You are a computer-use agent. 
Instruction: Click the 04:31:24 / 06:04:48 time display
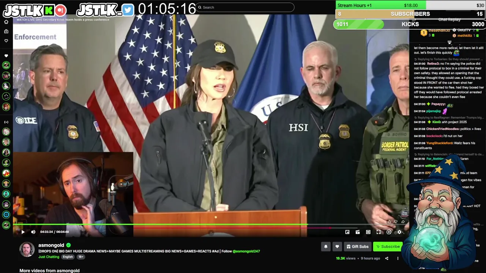point(54,232)
